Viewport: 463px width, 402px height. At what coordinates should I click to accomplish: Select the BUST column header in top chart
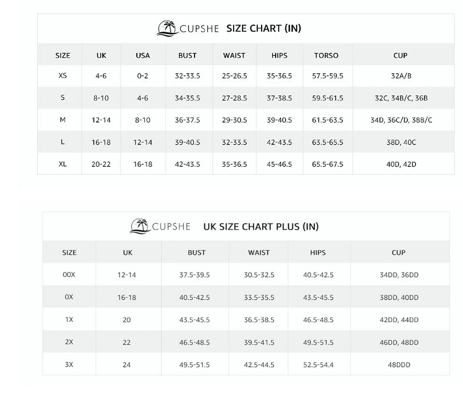click(x=187, y=55)
